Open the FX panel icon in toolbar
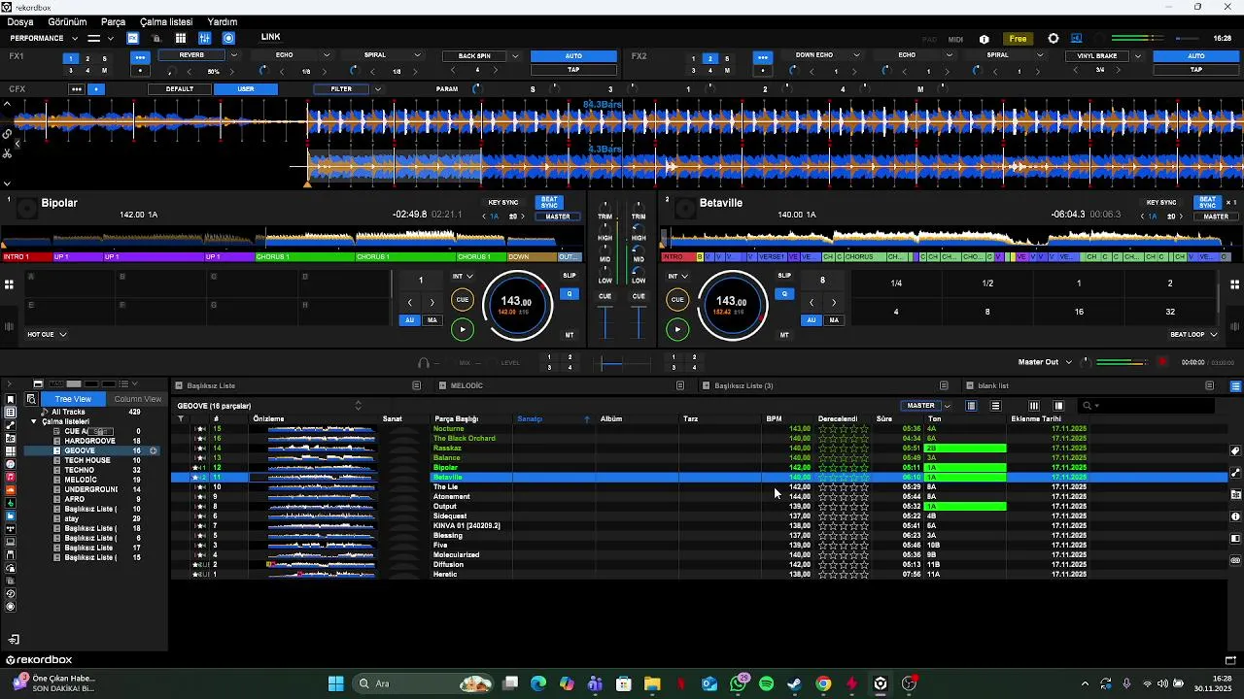 pyautogui.click(x=132, y=38)
